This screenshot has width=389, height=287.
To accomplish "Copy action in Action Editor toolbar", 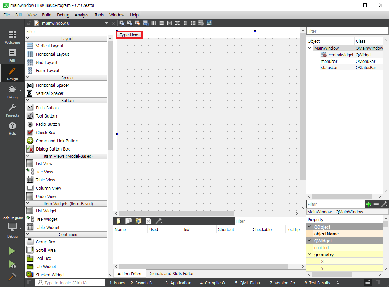I will [x=128, y=221].
